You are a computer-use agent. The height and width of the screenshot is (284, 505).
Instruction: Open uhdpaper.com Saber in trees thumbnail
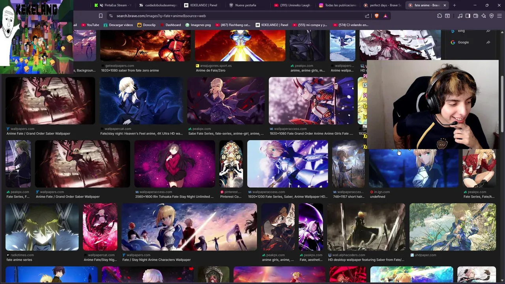(x=453, y=227)
